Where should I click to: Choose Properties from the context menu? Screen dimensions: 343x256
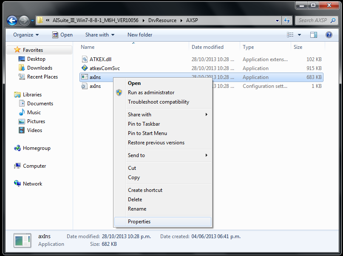click(x=139, y=222)
